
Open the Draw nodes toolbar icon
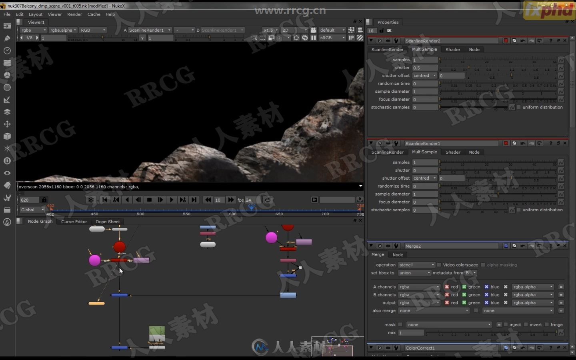point(7,38)
